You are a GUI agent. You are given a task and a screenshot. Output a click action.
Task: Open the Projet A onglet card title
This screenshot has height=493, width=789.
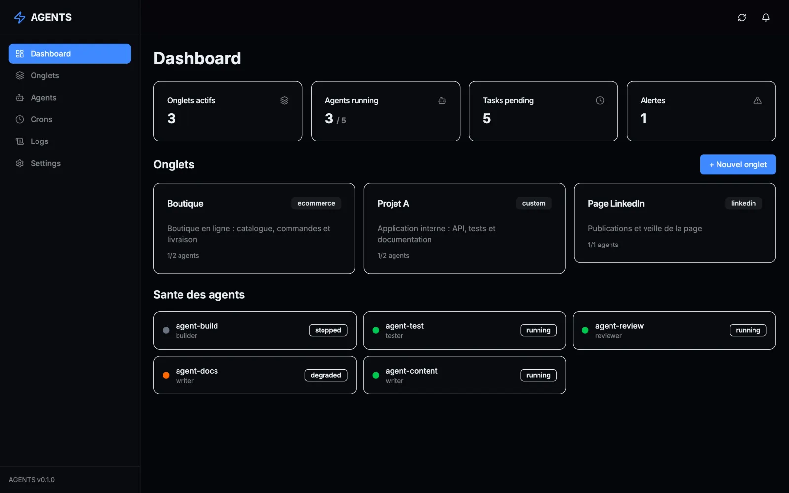tap(393, 204)
